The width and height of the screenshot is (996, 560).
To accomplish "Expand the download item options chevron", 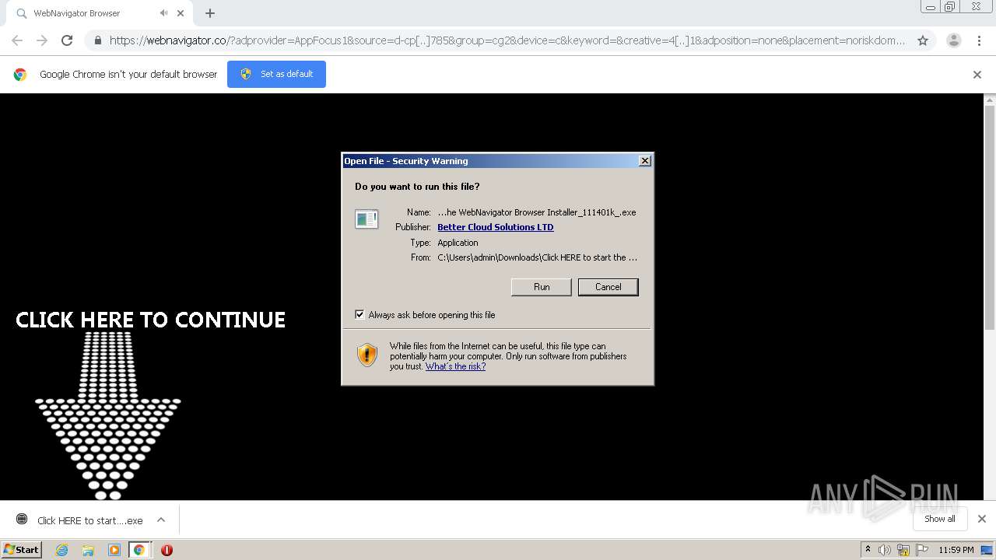I will (x=161, y=520).
